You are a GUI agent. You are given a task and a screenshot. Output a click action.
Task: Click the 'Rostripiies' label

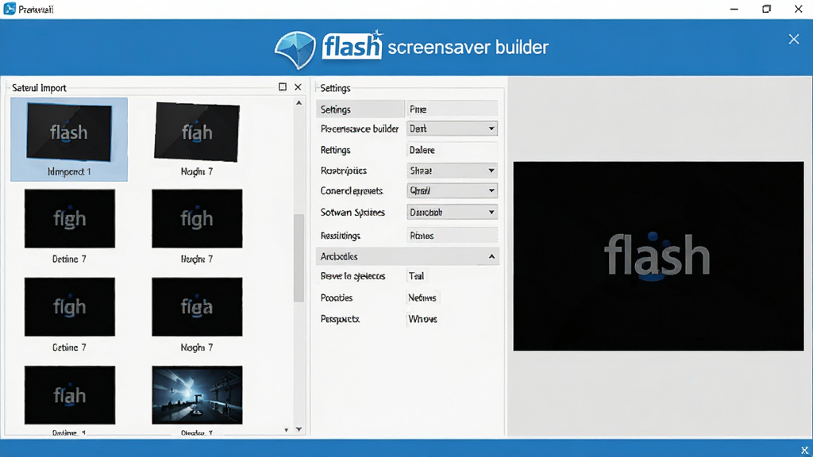pos(343,171)
